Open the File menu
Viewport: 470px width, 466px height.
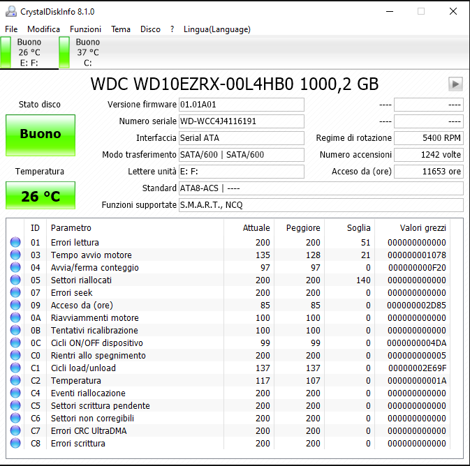pyautogui.click(x=11, y=29)
